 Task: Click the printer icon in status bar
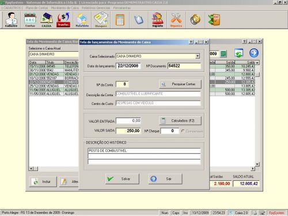tap(255, 213)
